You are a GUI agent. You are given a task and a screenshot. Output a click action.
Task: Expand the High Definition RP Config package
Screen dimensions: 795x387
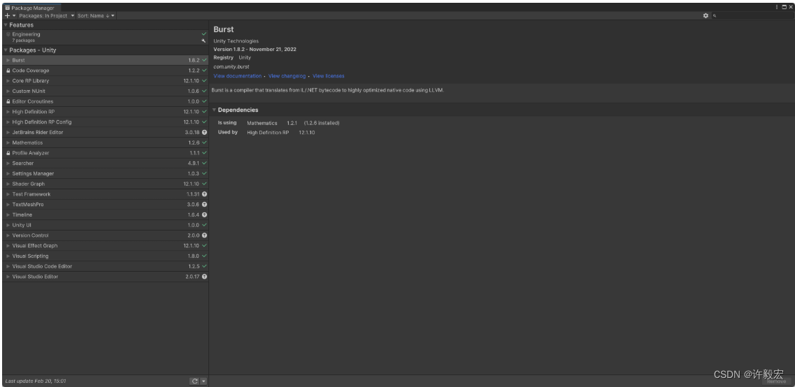8,122
